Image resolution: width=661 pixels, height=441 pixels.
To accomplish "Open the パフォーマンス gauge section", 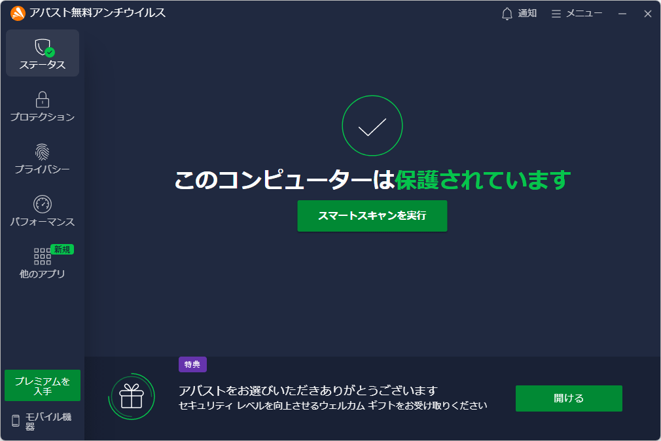I will (42, 211).
